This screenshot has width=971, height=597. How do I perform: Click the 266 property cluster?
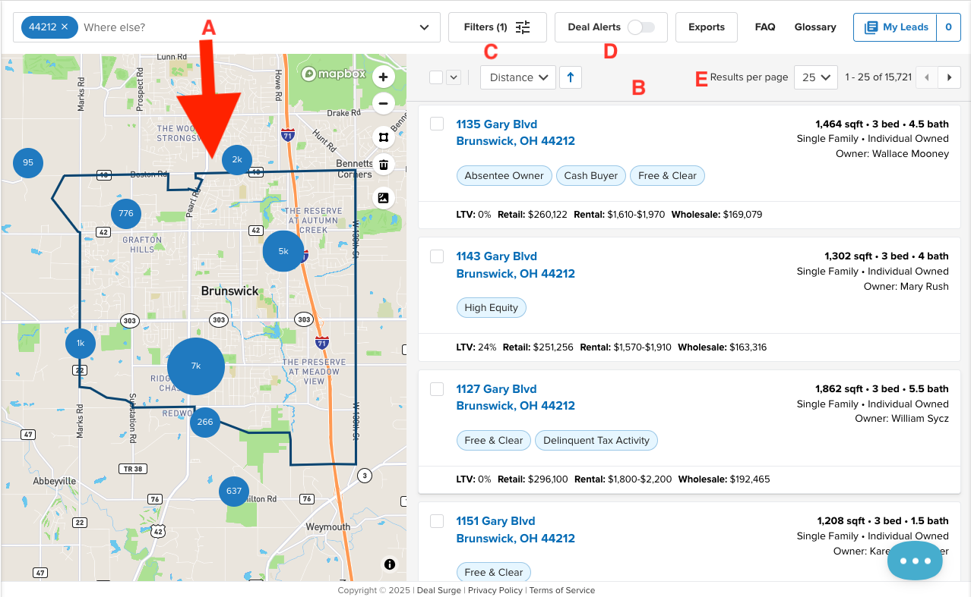(205, 422)
